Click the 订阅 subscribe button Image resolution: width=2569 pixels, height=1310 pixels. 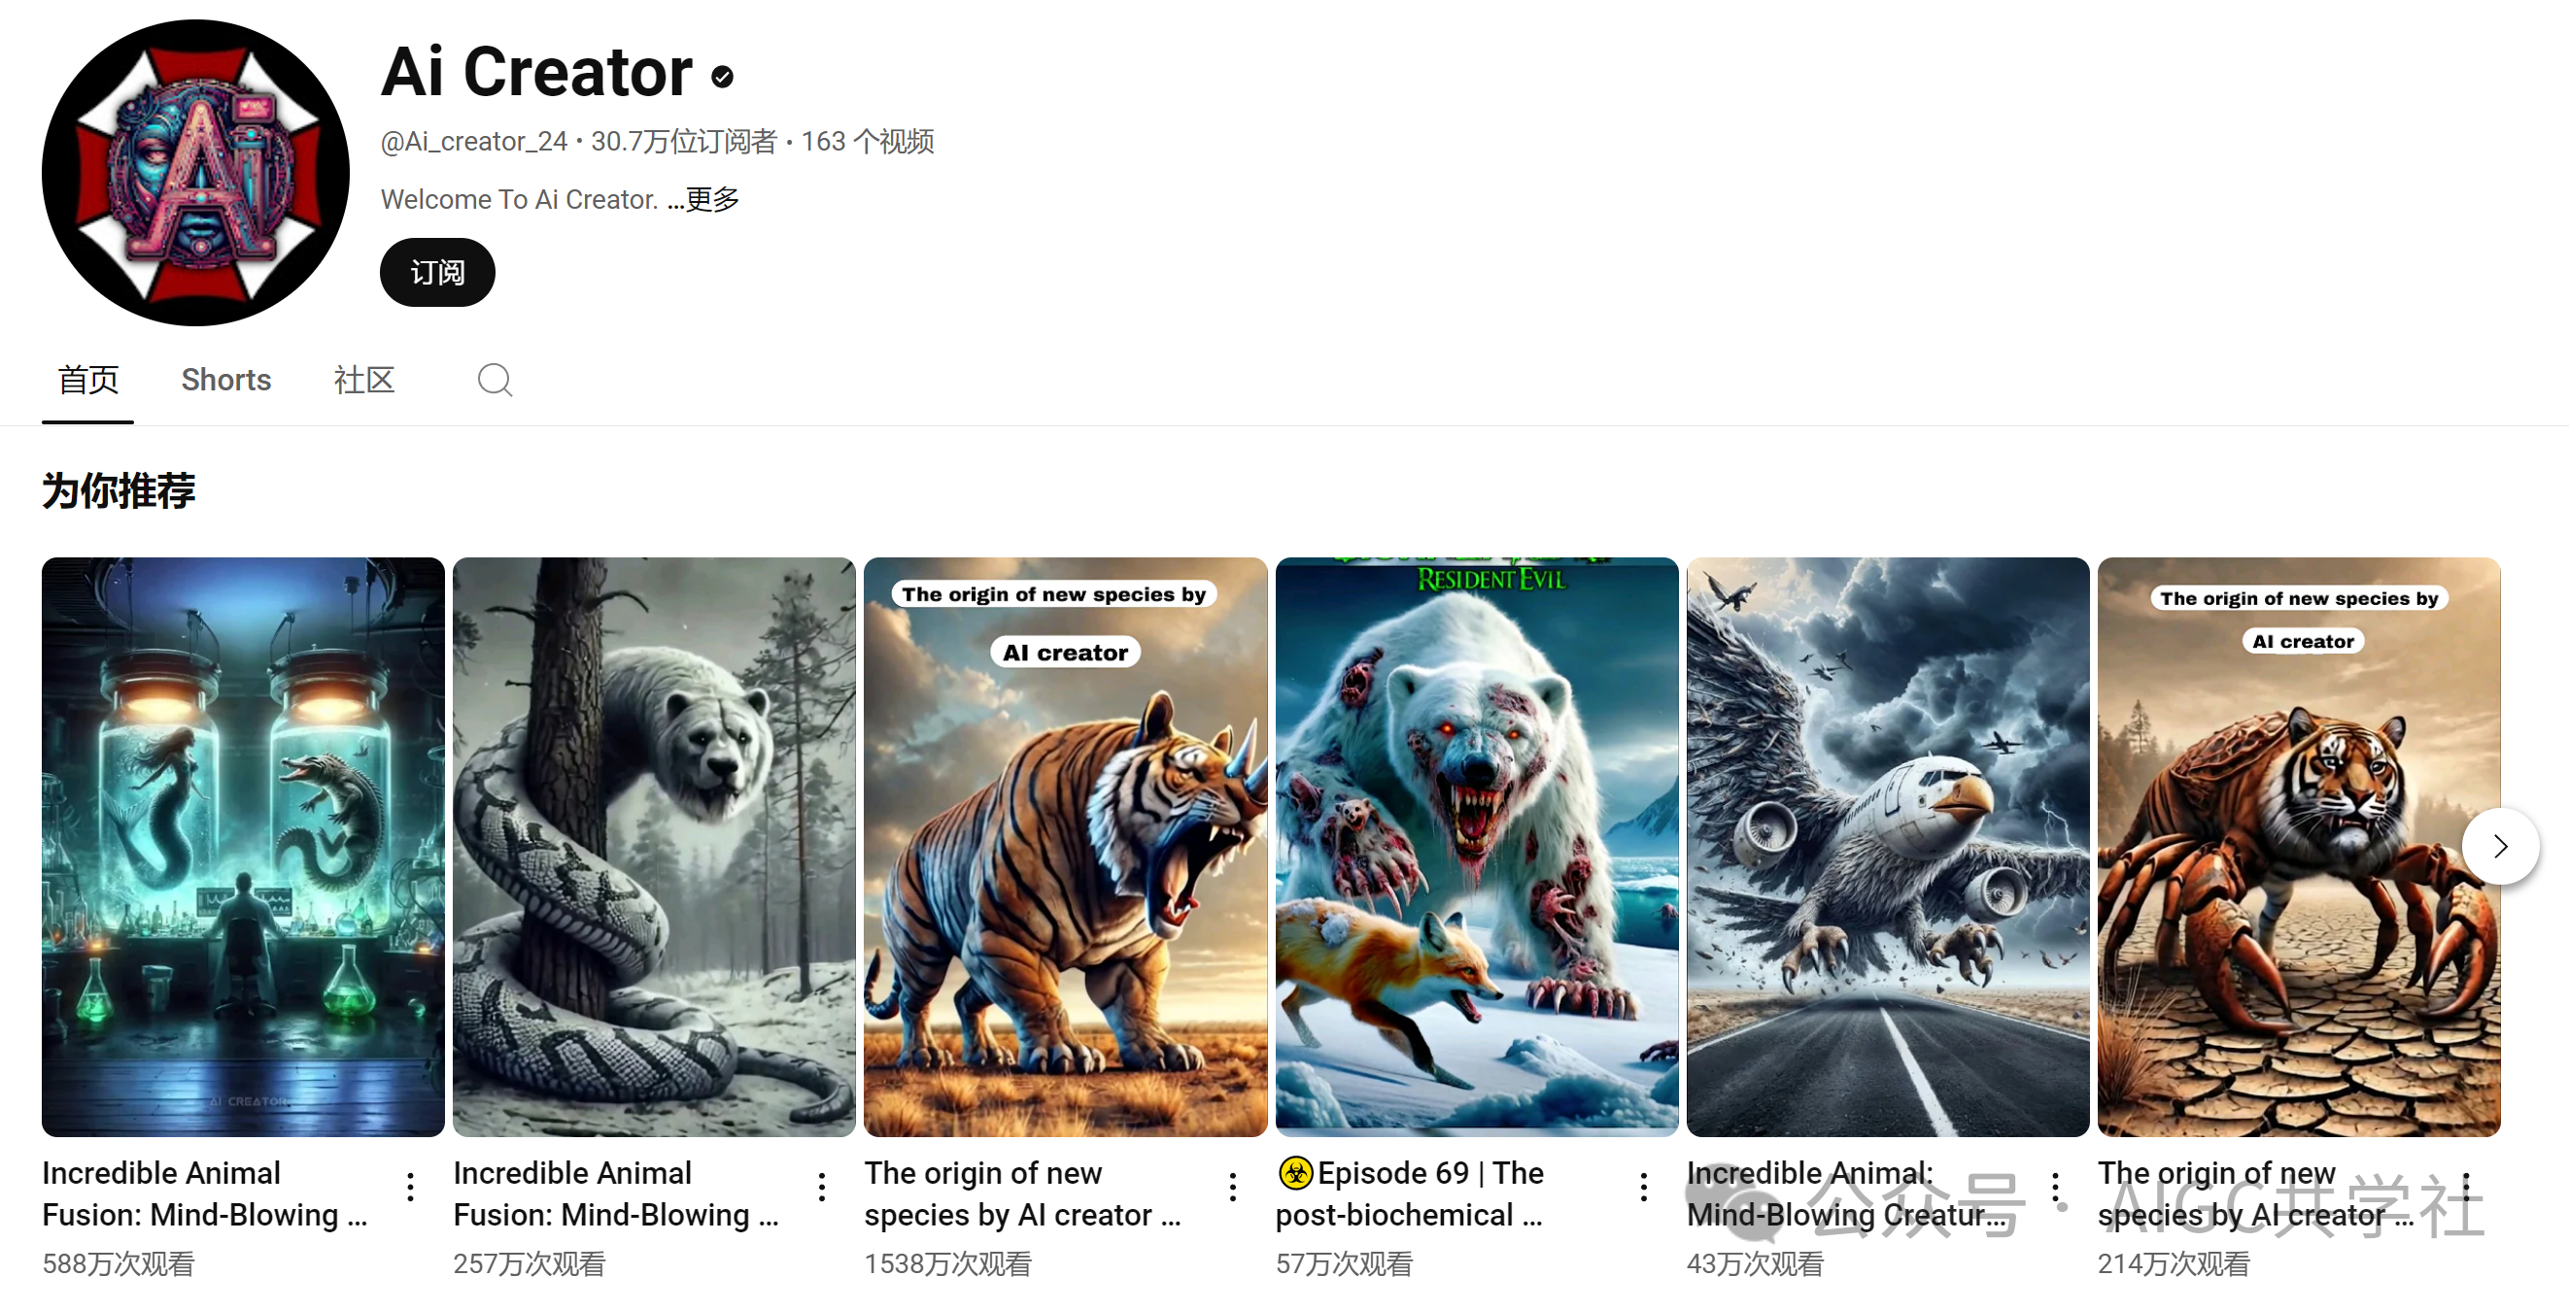[x=437, y=272]
